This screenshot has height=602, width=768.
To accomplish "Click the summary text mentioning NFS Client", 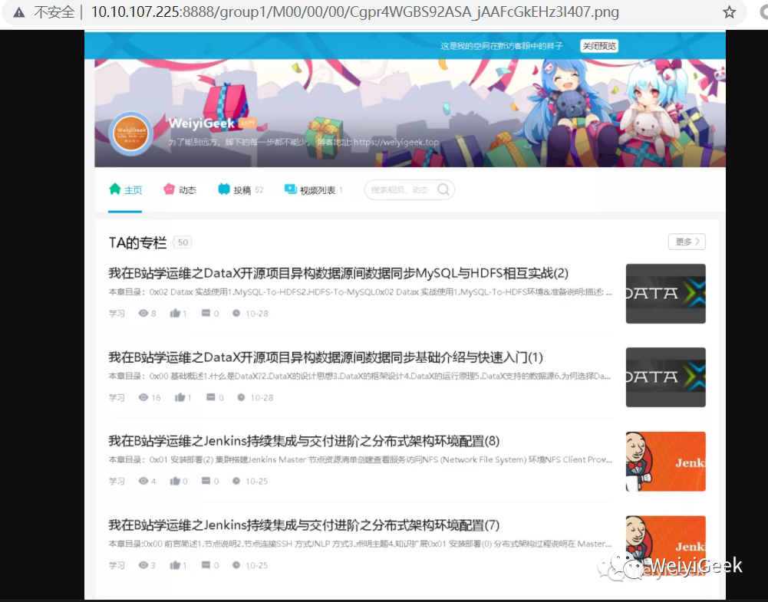I will click(x=361, y=459).
